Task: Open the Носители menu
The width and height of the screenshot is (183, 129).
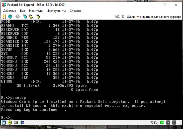Action: [x=36, y=11]
